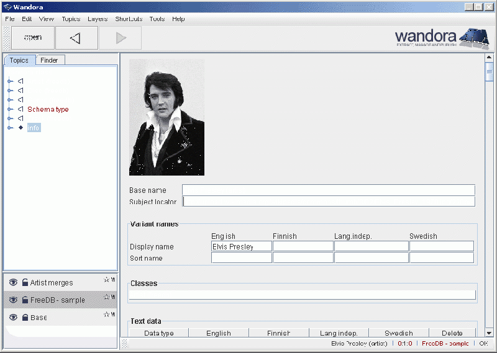Toggle the Base layer eye icon
Image resolution: width=497 pixels, height=353 pixels.
click(x=12, y=318)
